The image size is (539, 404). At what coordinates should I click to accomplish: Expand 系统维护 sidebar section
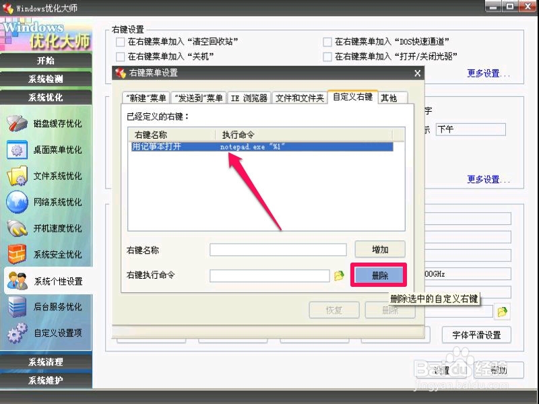pos(46,380)
